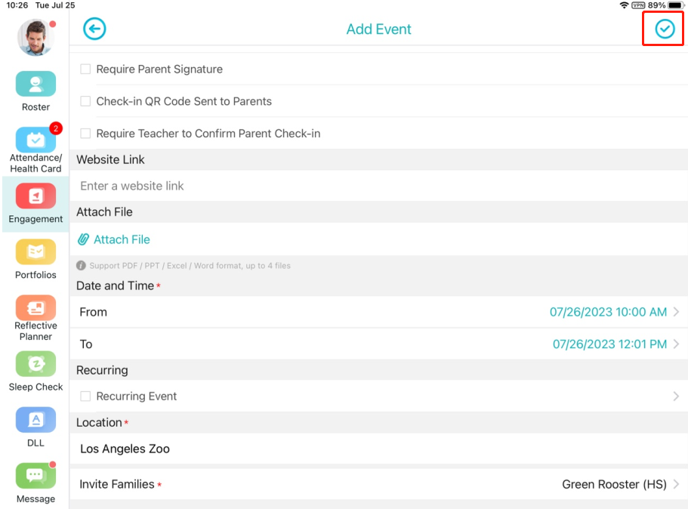The height and width of the screenshot is (509, 688).
Task: Tap the back arrow icon
Action: [94, 29]
